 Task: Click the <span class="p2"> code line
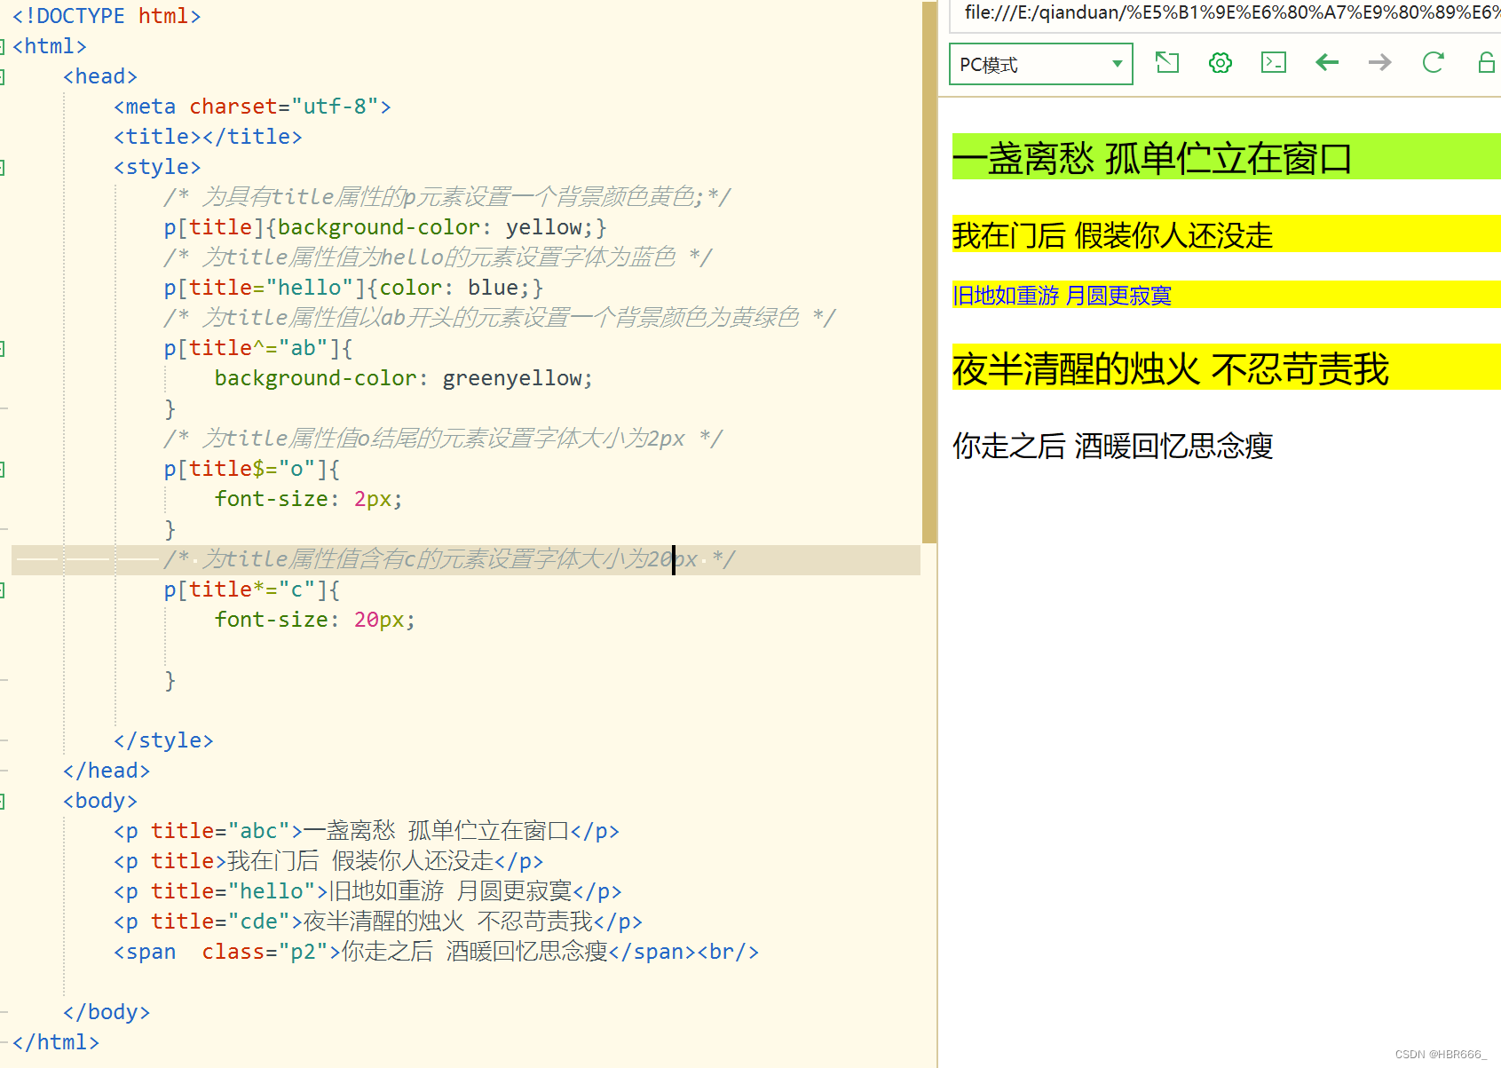pos(437,952)
